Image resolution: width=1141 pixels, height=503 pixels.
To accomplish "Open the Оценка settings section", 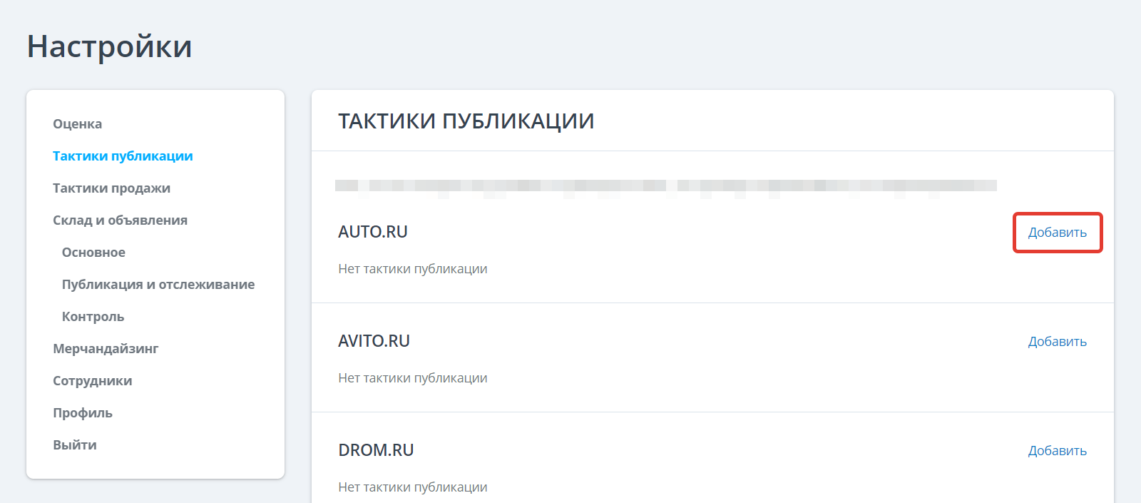I will point(77,124).
